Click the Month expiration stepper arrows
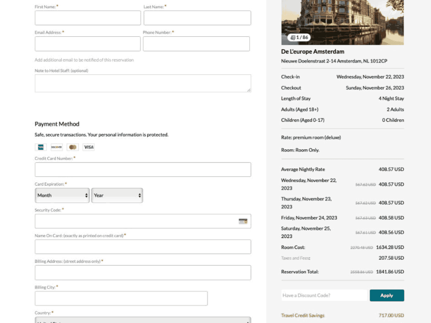 click(x=86, y=195)
